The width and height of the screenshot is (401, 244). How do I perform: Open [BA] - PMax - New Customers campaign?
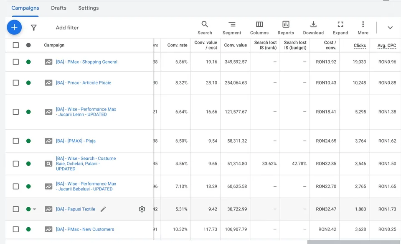85,229
